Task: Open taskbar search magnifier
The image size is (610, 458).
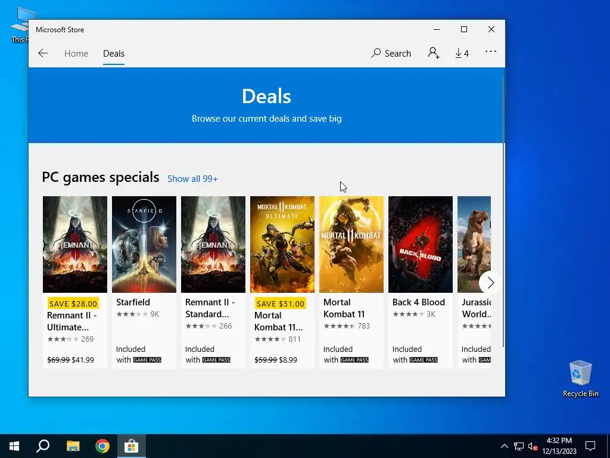Action: click(43, 446)
